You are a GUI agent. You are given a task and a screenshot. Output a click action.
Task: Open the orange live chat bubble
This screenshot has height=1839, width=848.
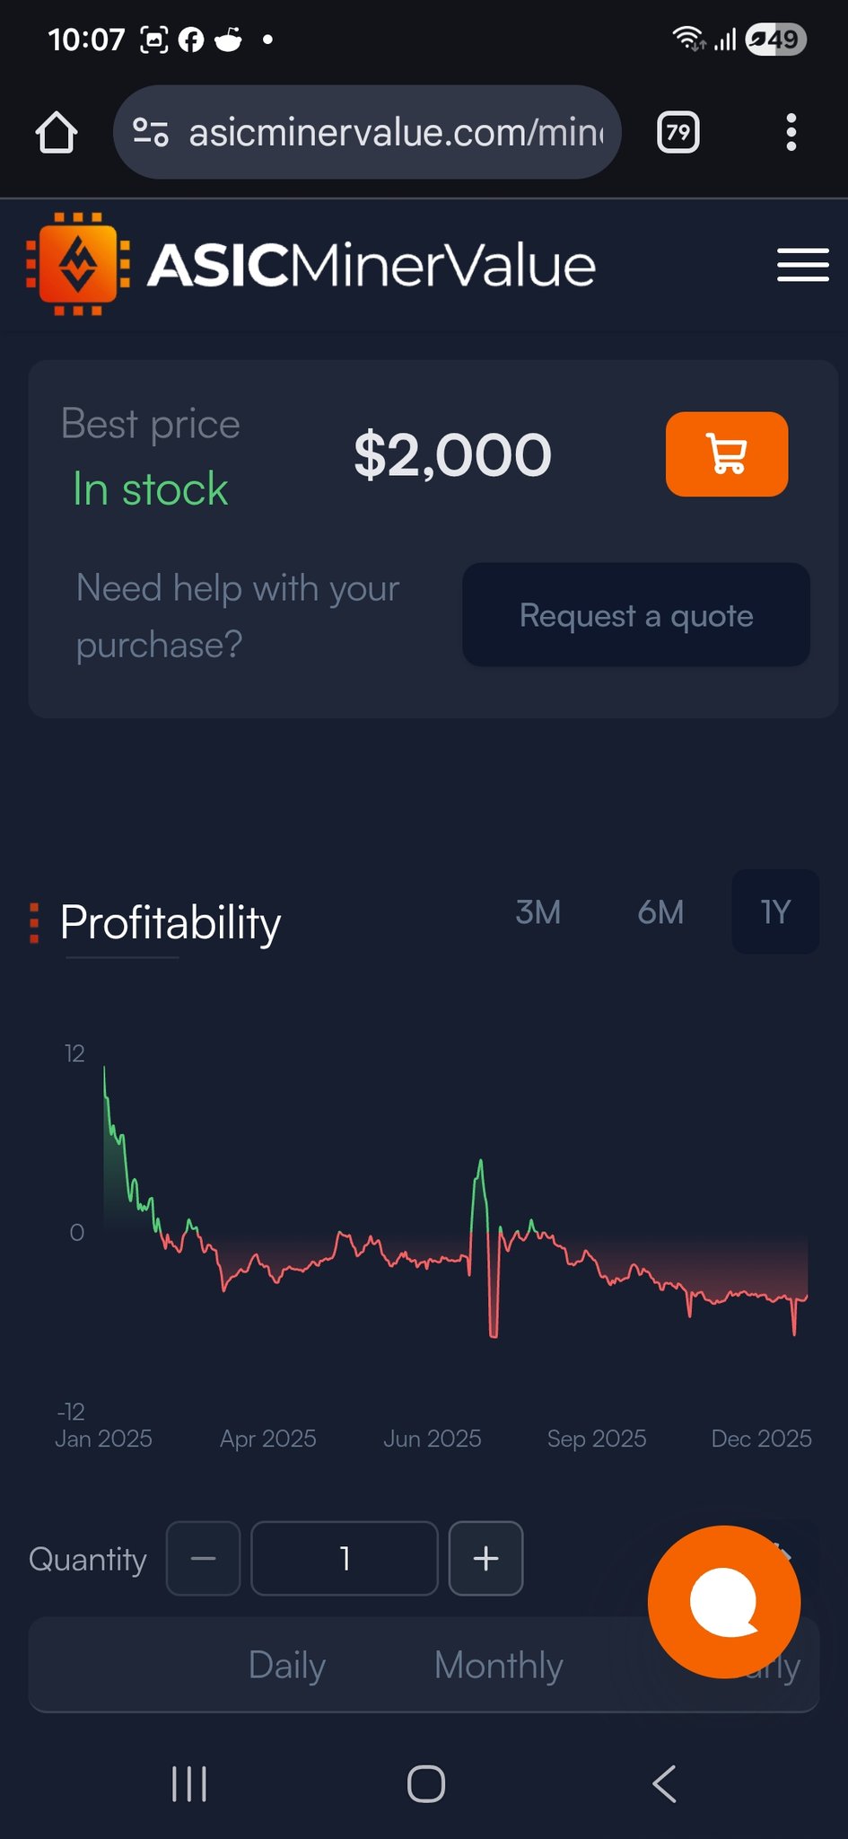coord(723,1601)
